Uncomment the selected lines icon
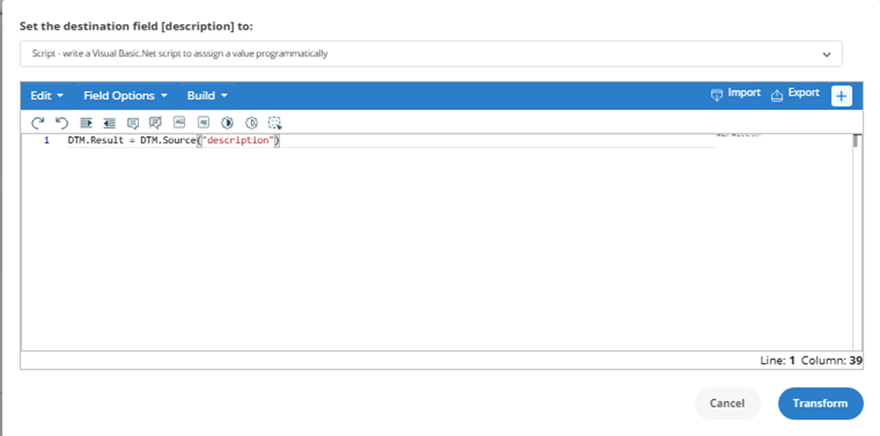The width and height of the screenshot is (880, 436). click(155, 123)
